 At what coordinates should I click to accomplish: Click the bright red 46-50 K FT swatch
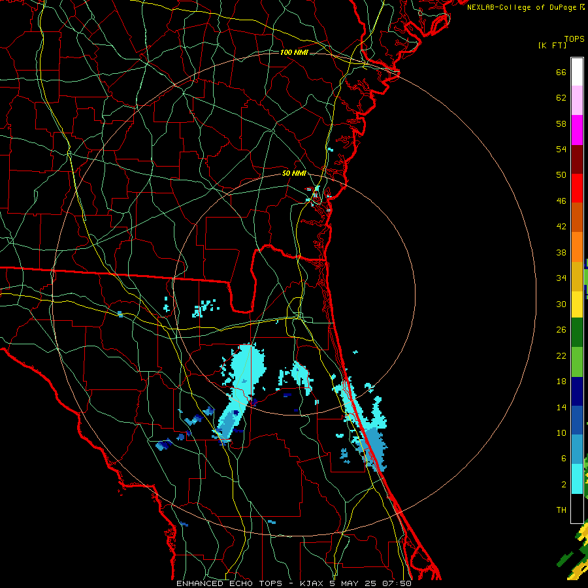point(577,188)
